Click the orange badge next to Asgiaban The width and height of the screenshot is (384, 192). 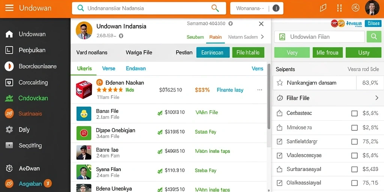tap(48, 183)
